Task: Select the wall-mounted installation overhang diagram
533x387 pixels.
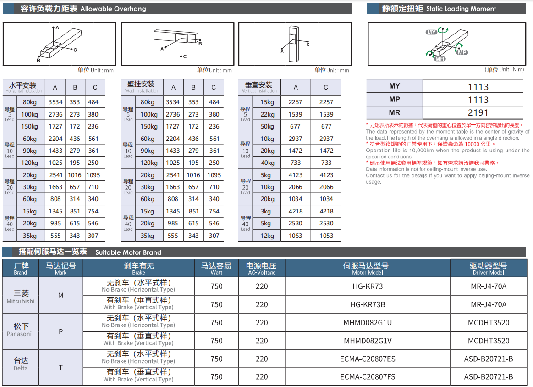Action: [177, 44]
